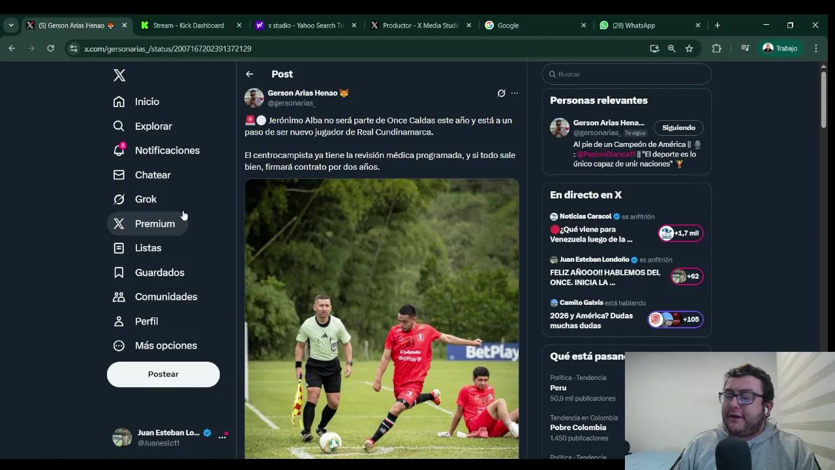Close the Kick Dashboard tab
This screenshot has width=835, height=470.
coord(239,25)
